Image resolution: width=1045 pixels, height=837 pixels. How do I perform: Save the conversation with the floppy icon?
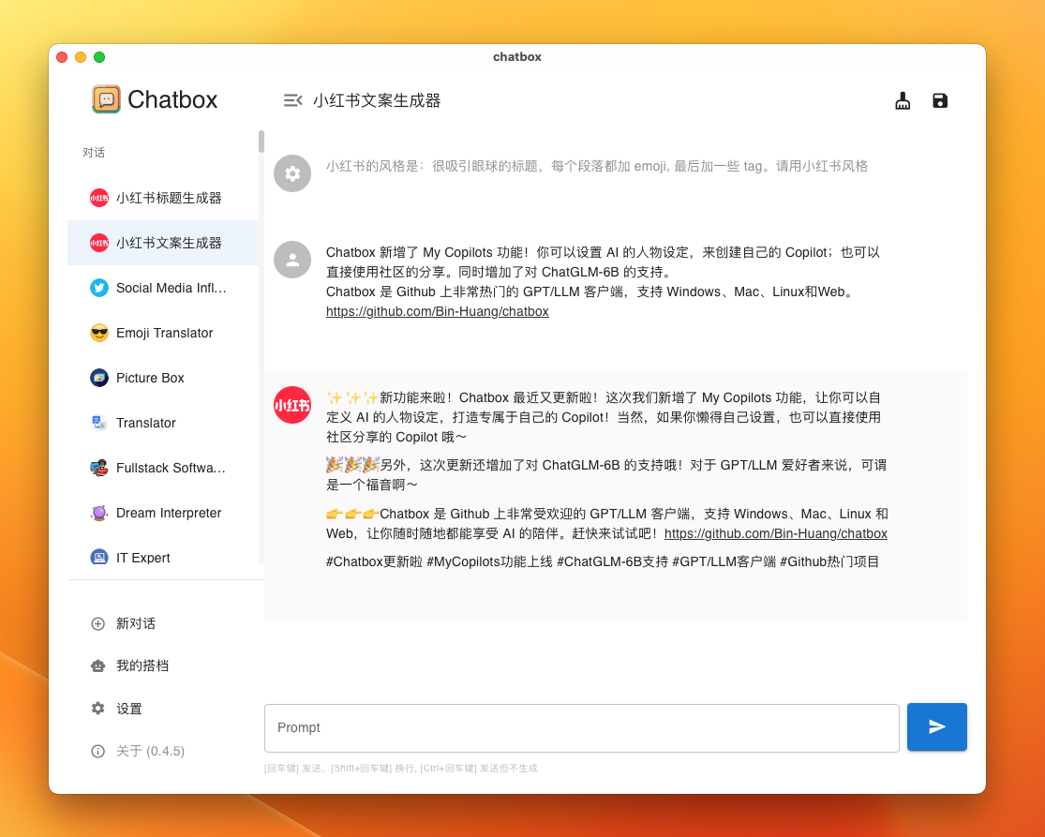click(940, 100)
